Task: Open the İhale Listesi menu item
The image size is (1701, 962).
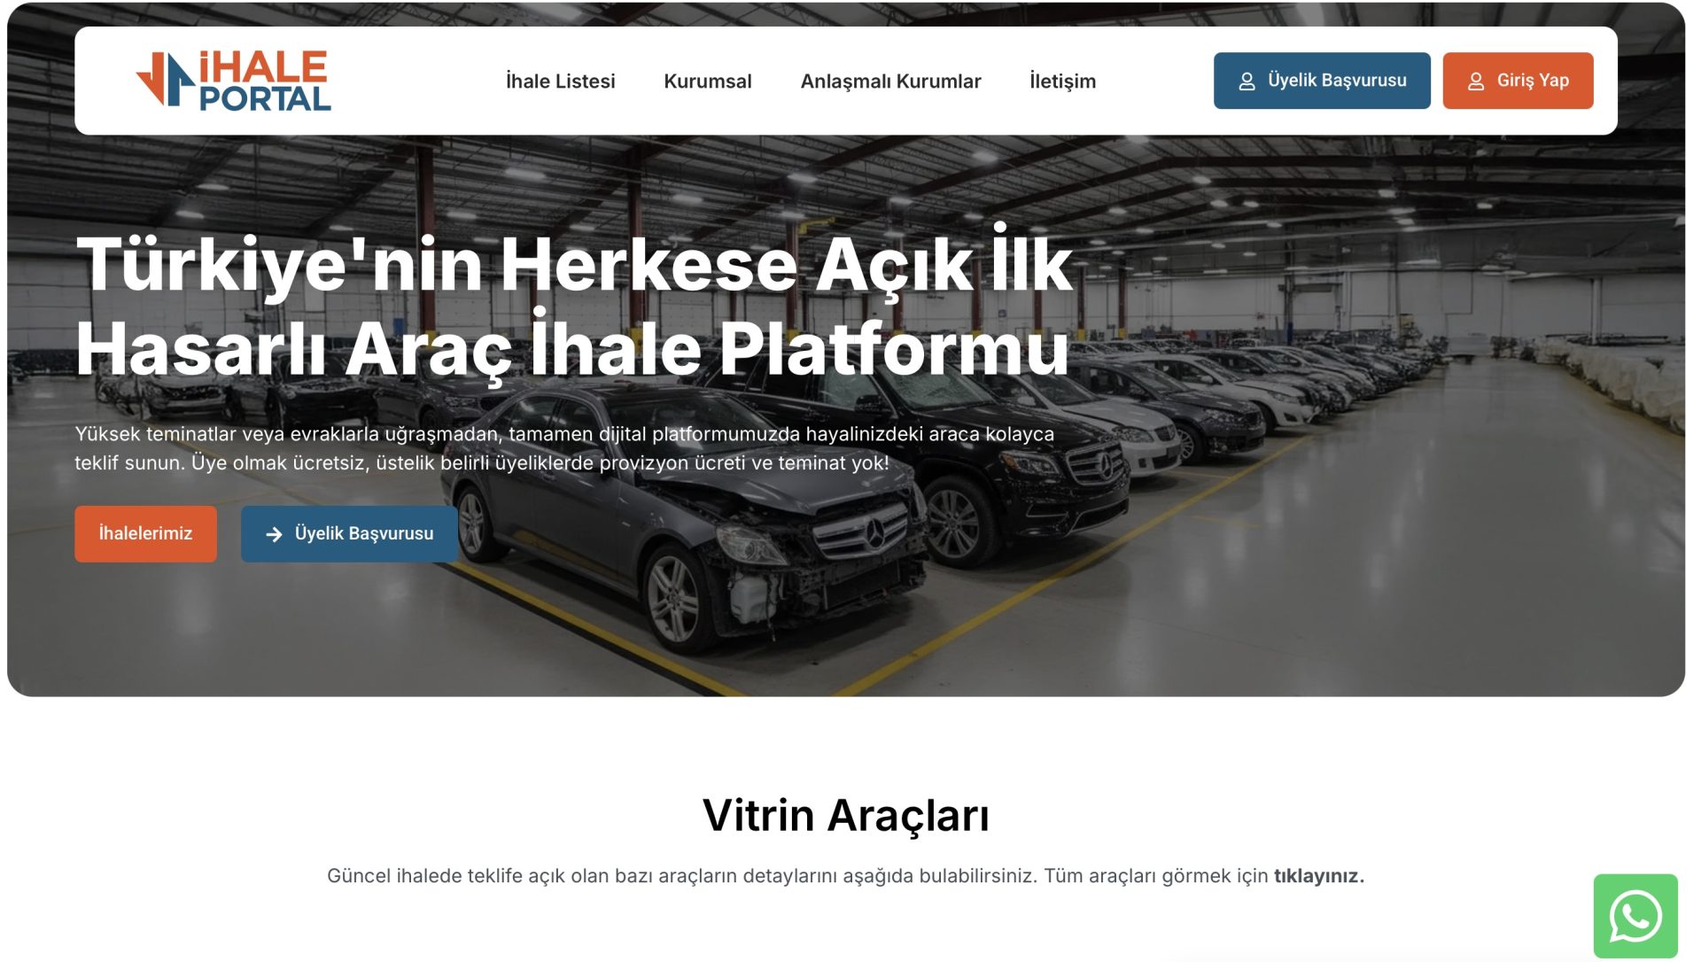Action: pos(560,81)
